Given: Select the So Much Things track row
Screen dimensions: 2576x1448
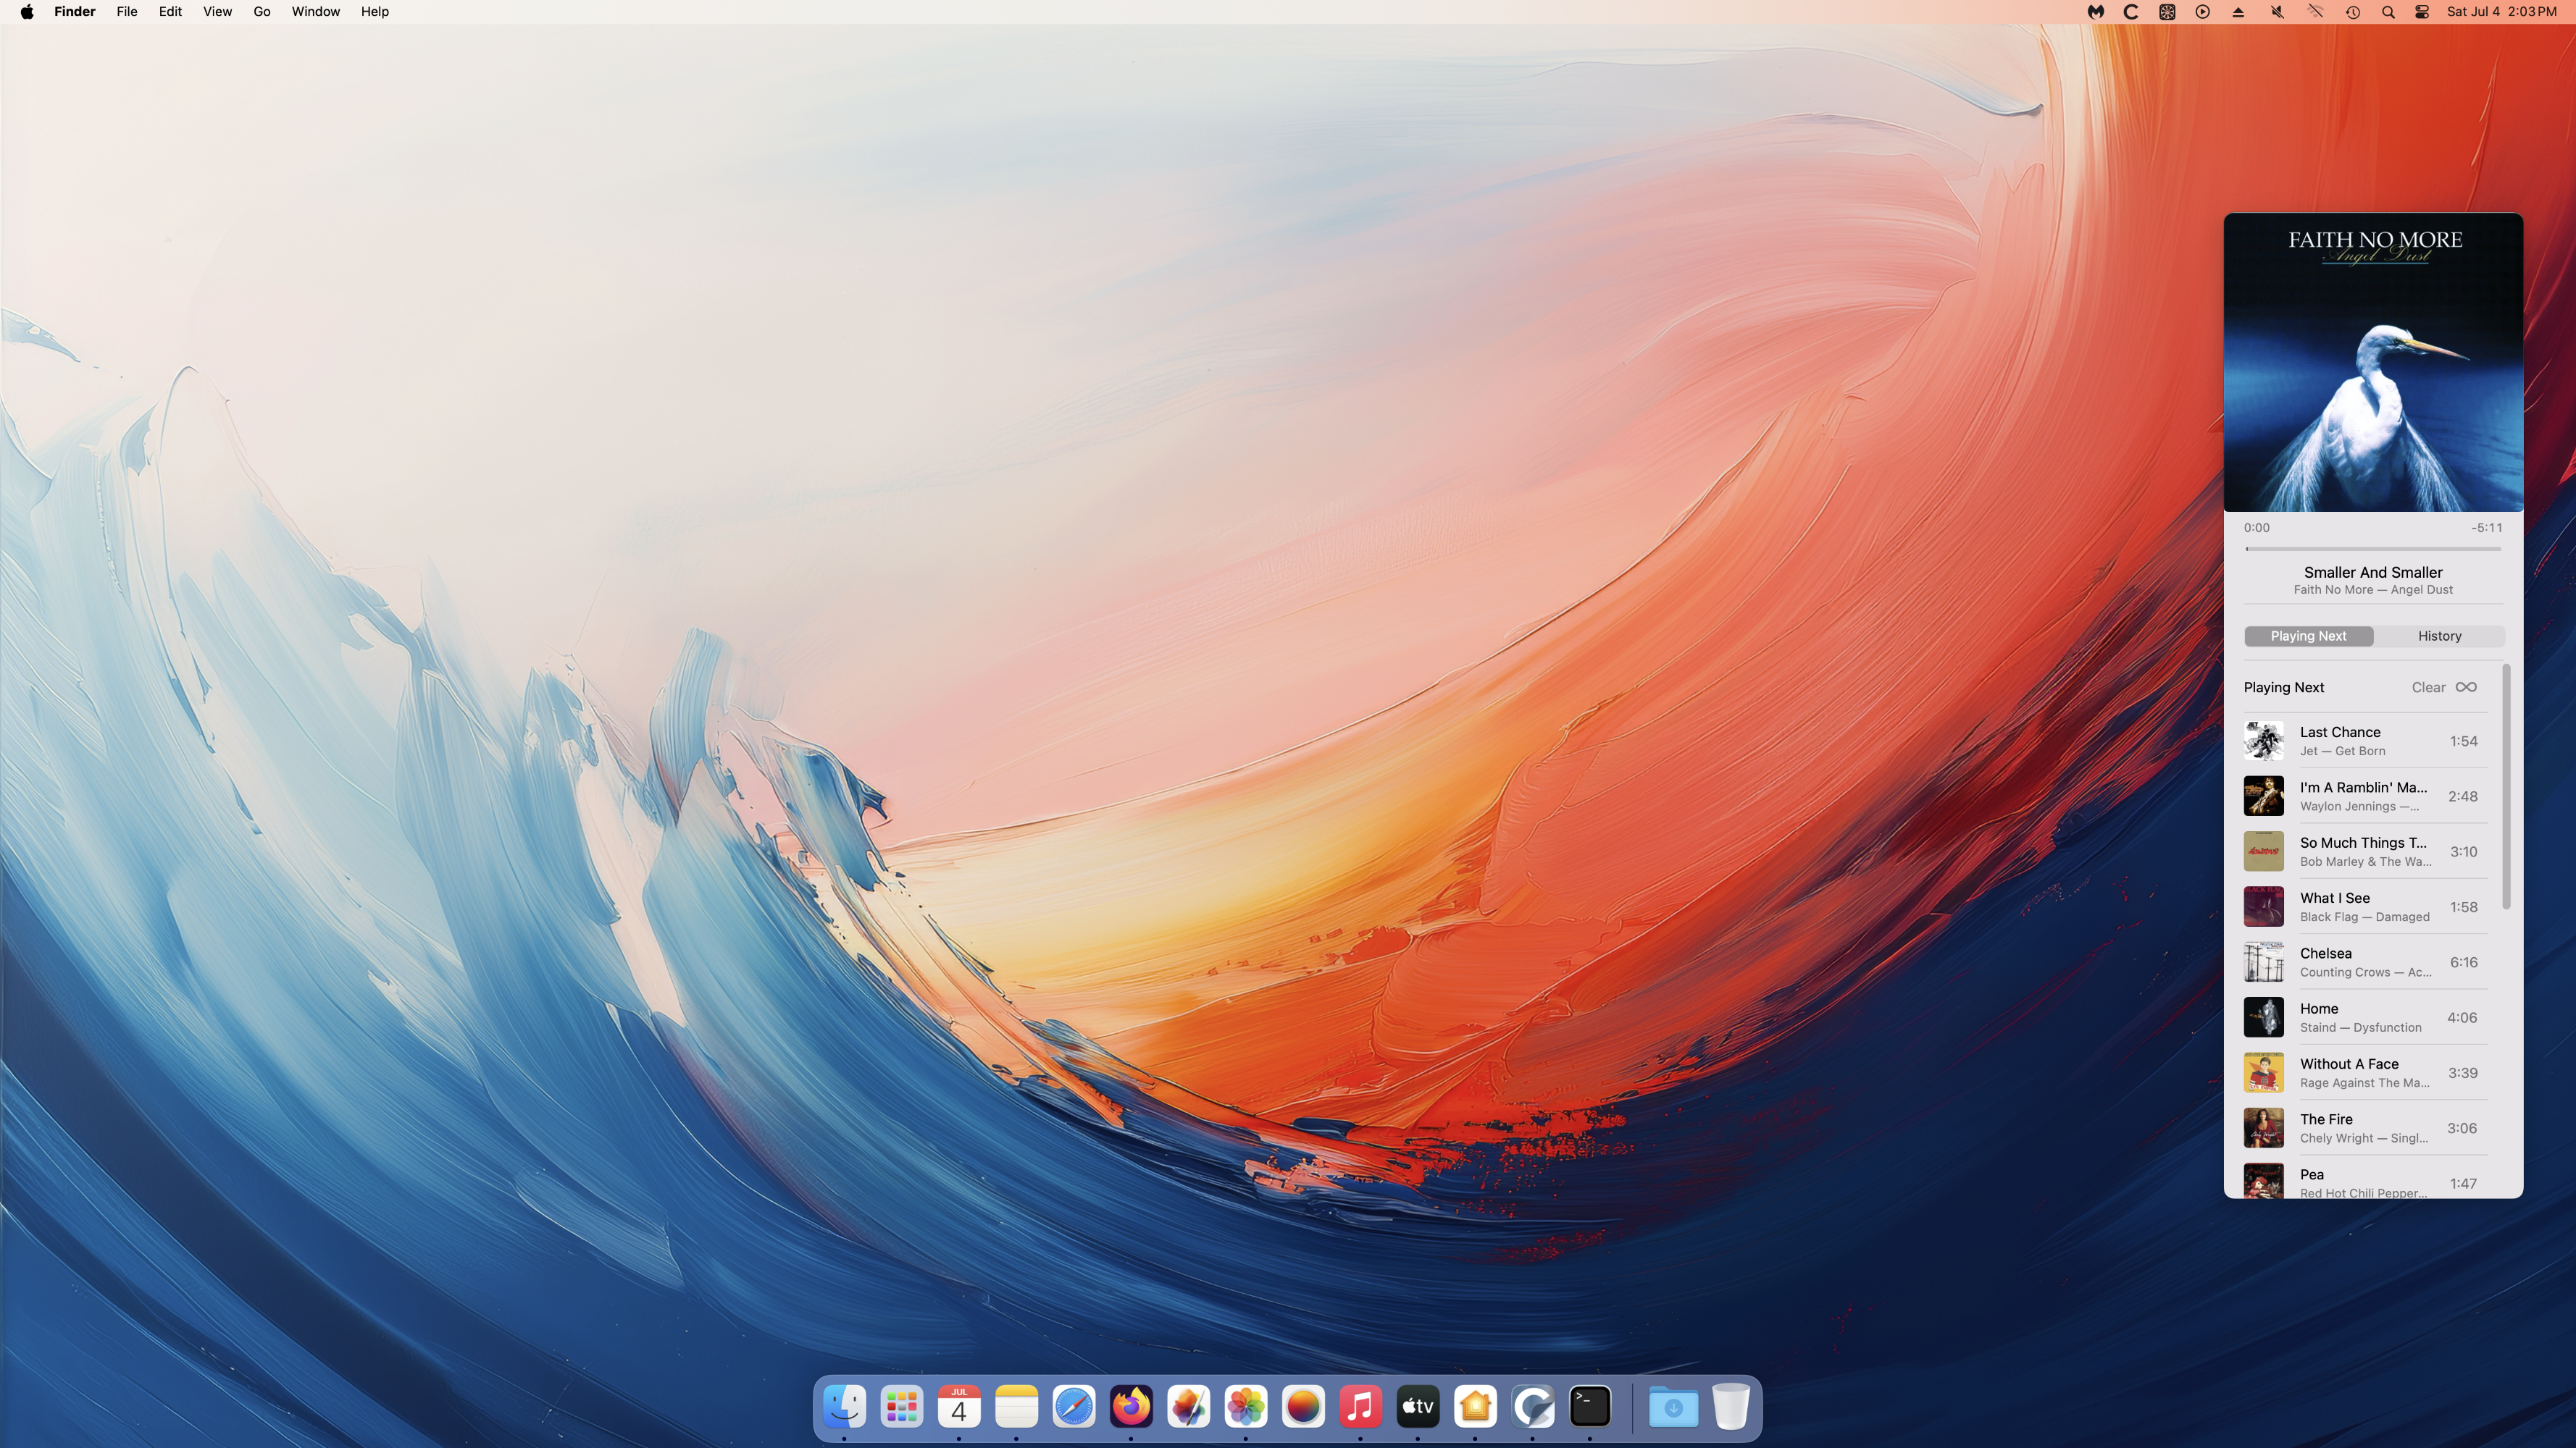Looking at the screenshot, I should pos(2365,851).
